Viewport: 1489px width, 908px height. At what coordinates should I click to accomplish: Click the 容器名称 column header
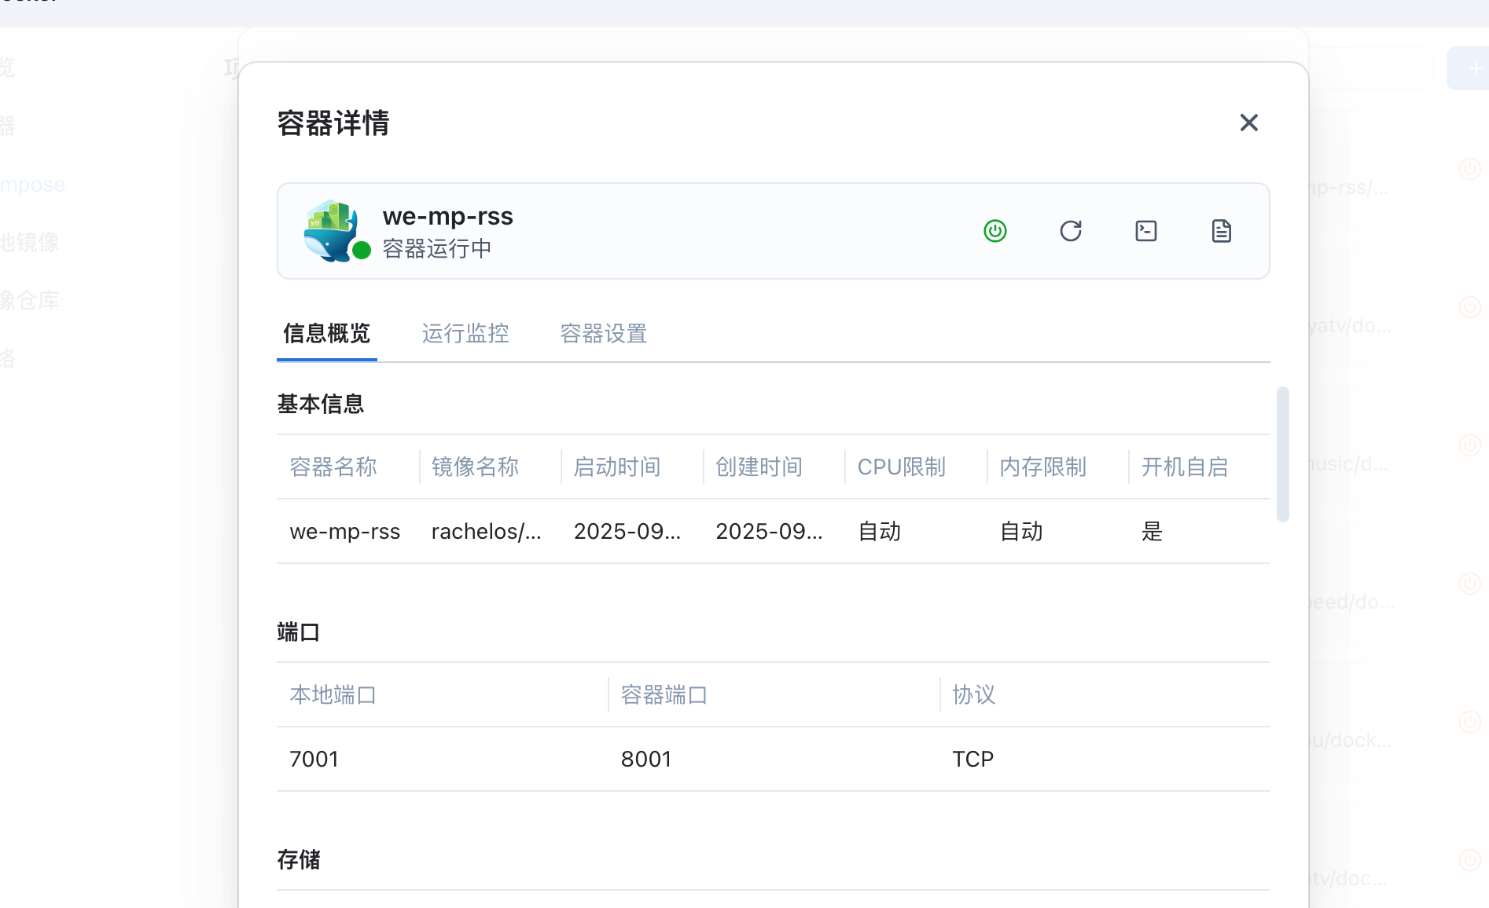(333, 467)
